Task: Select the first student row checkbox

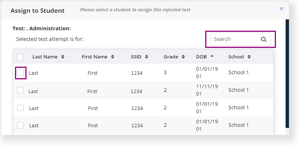Action: click(x=20, y=73)
